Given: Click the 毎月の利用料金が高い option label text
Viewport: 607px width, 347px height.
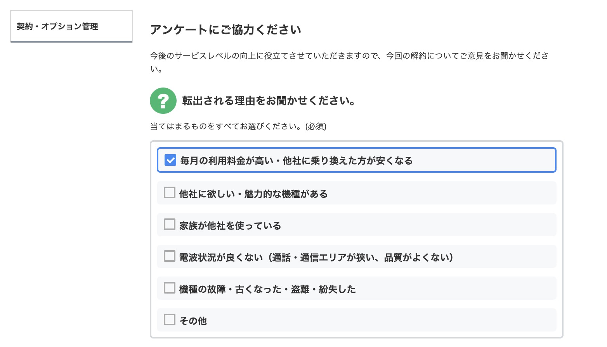Looking at the screenshot, I should point(296,161).
